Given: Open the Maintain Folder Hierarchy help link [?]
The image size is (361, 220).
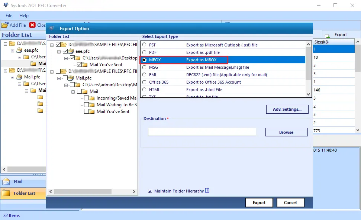Looking at the screenshot, I should click(207, 190).
